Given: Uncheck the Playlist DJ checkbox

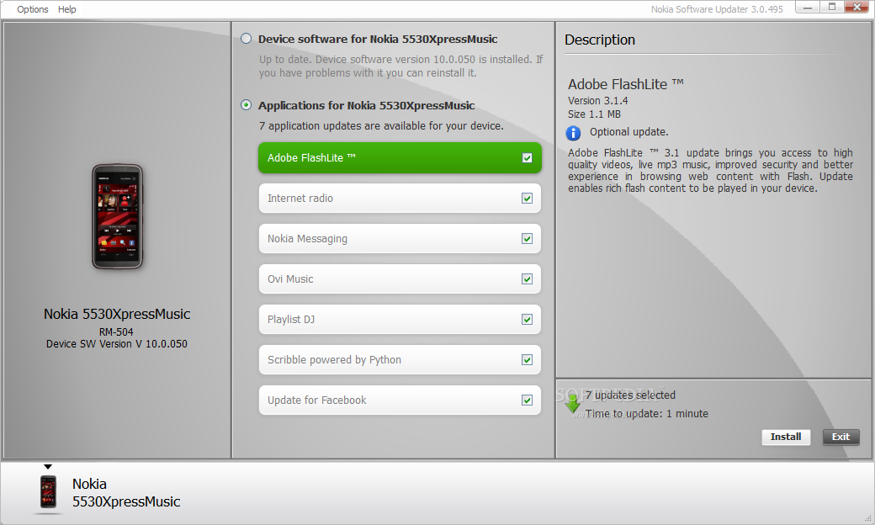Looking at the screenshot, I should coord(527,319).
